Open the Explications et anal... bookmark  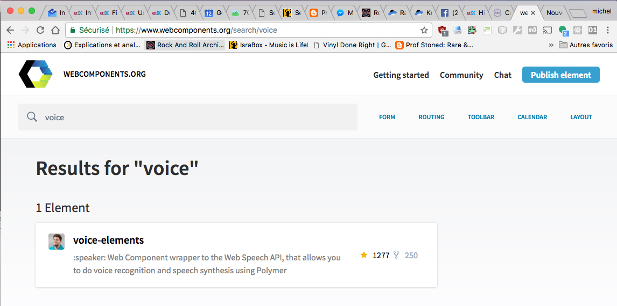(102, 45)
